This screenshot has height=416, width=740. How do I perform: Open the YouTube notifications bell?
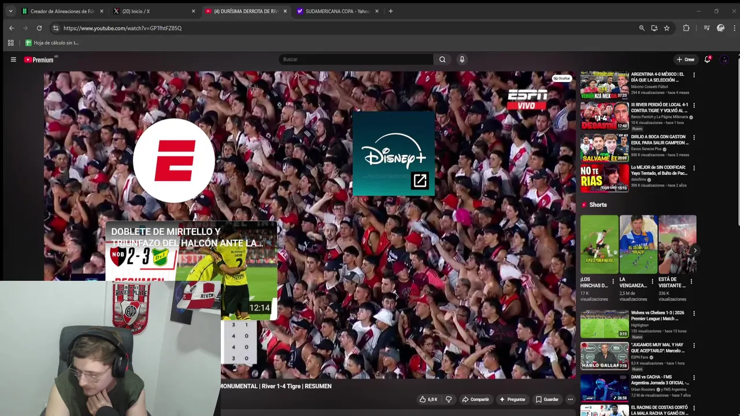tap(707, 60)
